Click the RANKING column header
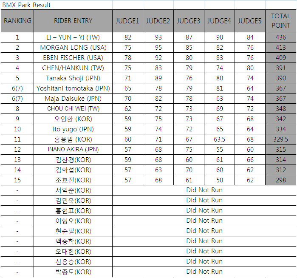The width and height of the screenshot is (297, 278). (x=17, y=21)
